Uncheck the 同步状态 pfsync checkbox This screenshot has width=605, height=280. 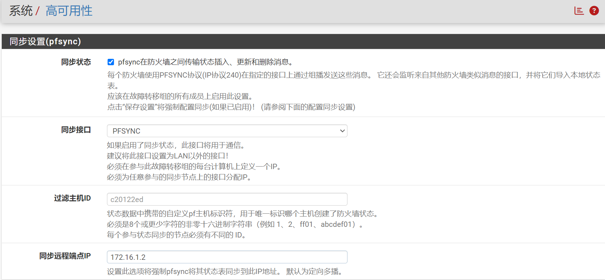111,62
